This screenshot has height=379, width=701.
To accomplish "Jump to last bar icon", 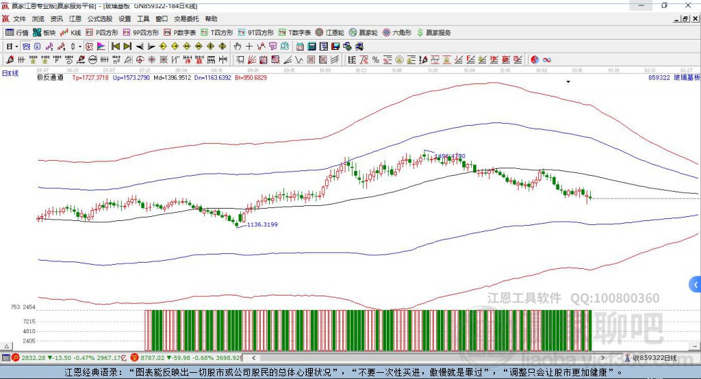I will (x=127, y=47).
